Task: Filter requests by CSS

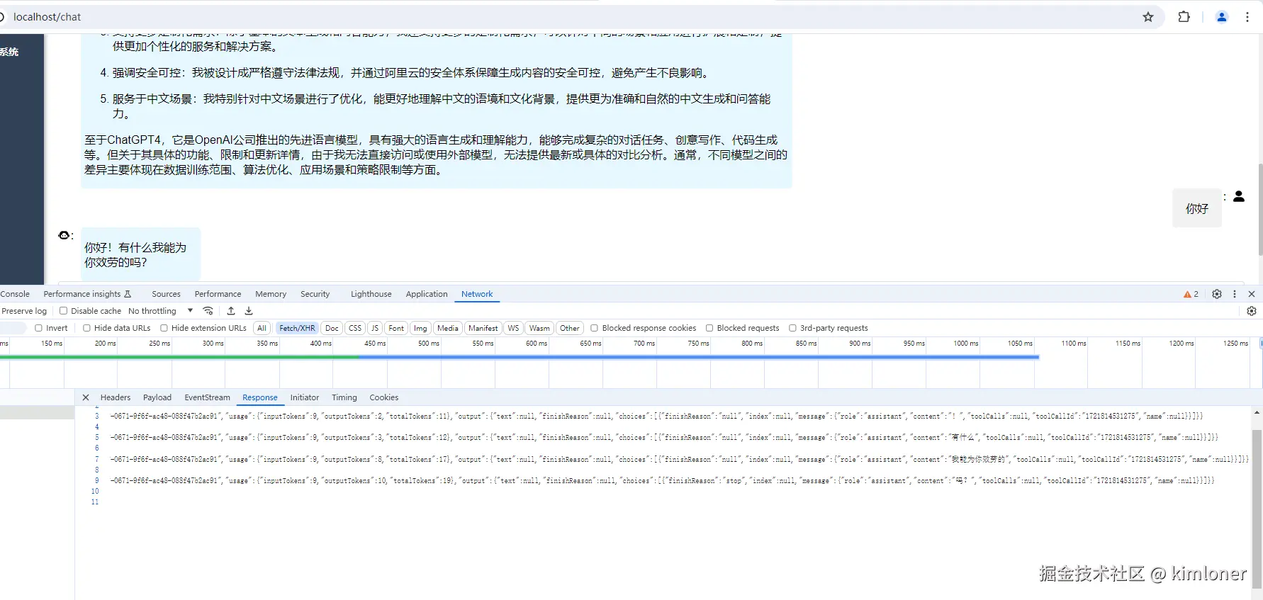Action: [x=355, y=328]
